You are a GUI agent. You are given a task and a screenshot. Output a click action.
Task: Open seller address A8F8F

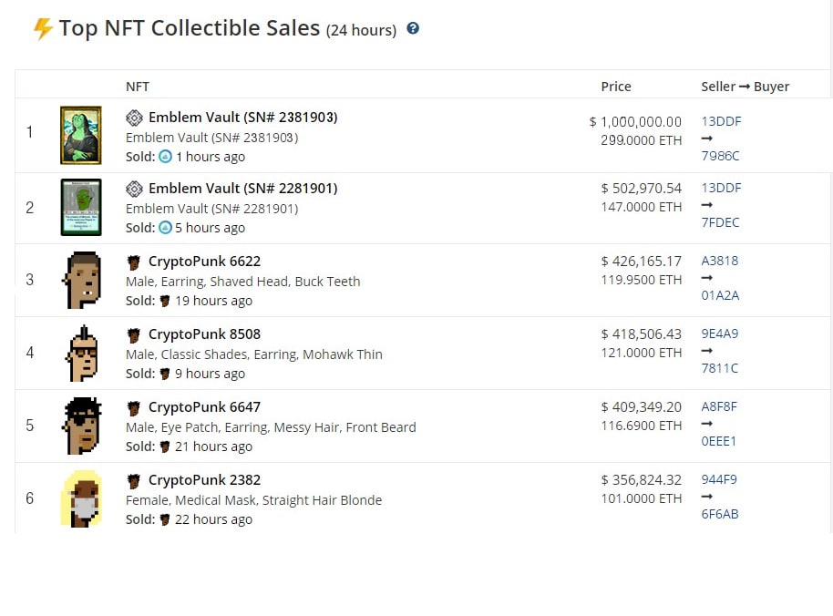pyautogui.click(x=719, y=406)
